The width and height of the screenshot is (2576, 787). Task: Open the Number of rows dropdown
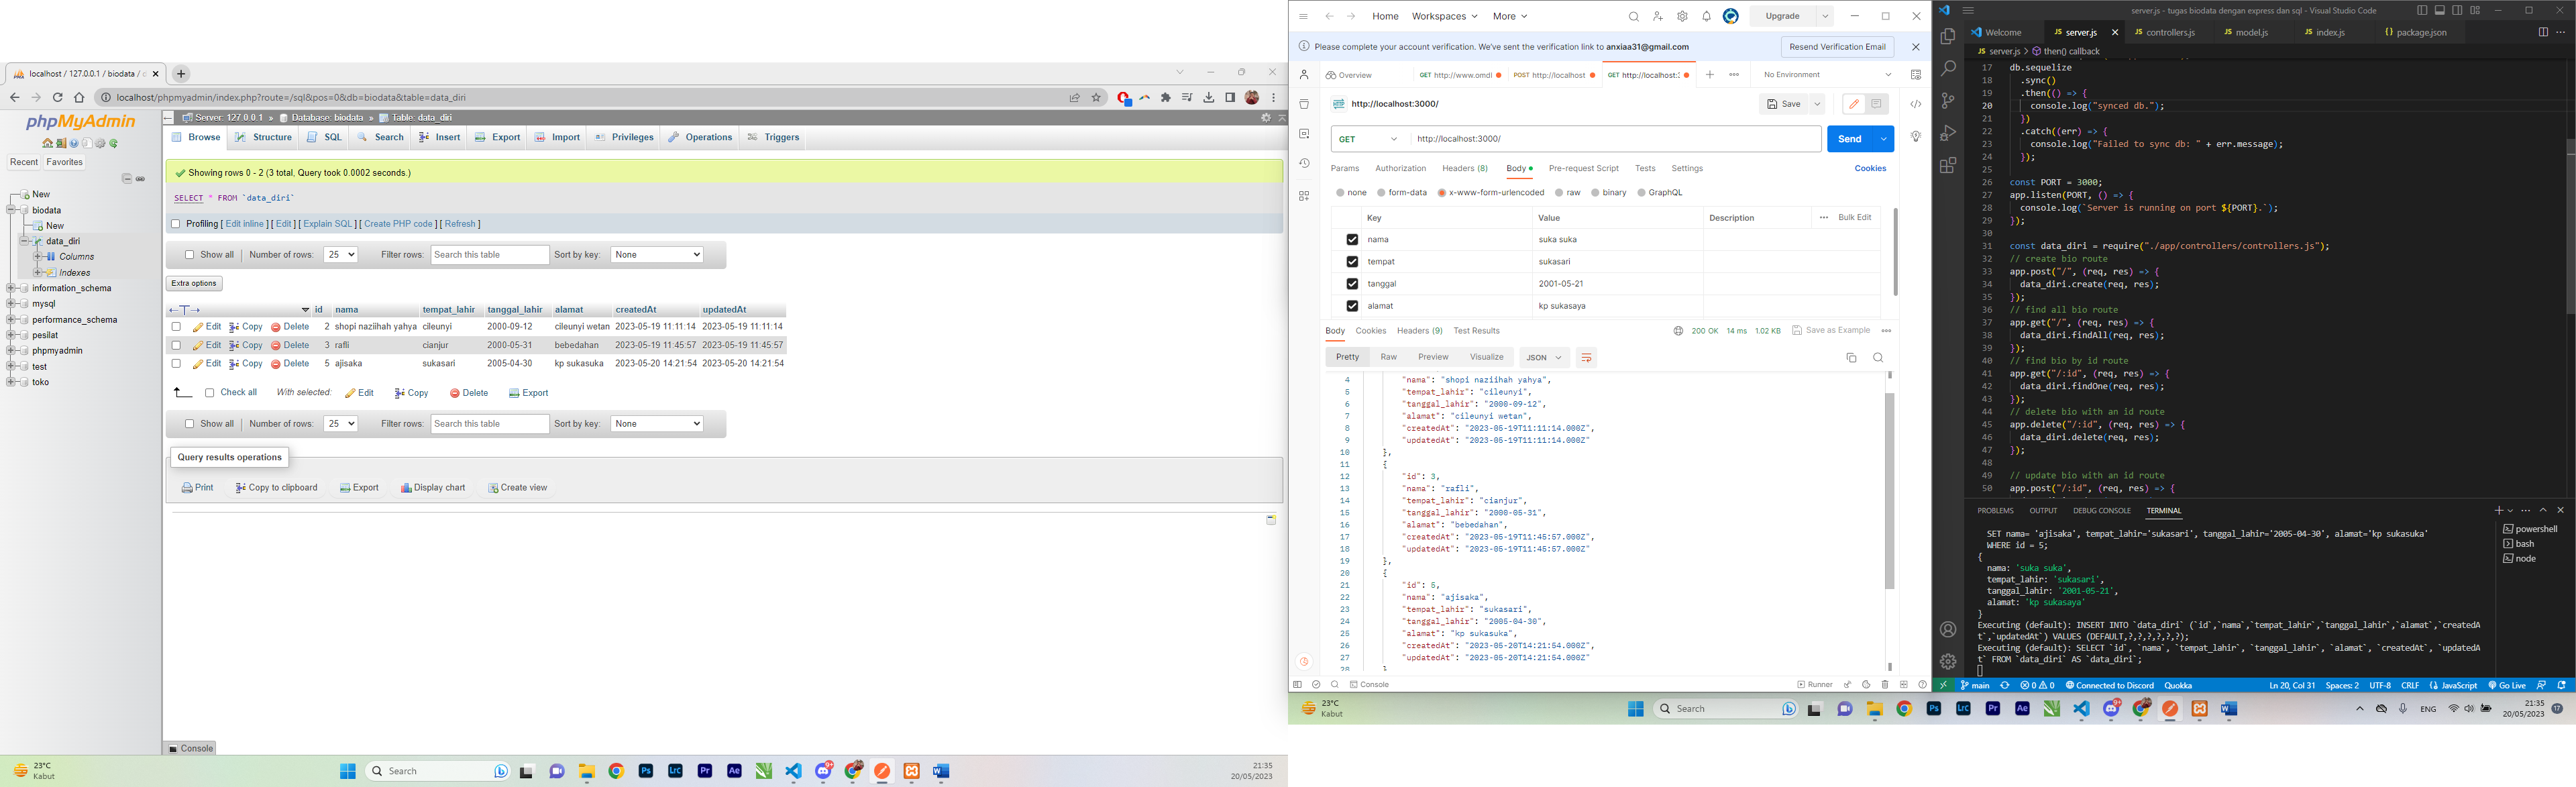click(x=340, y=255)
